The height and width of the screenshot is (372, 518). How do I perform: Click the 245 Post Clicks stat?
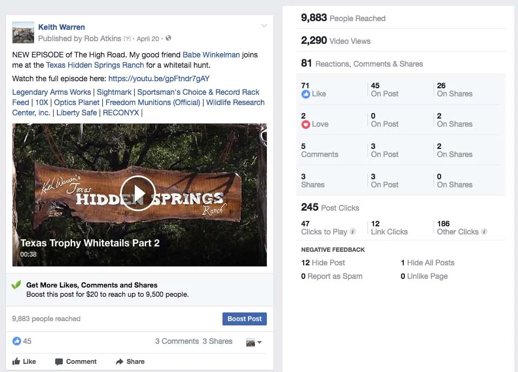click(x=330, y=207)
